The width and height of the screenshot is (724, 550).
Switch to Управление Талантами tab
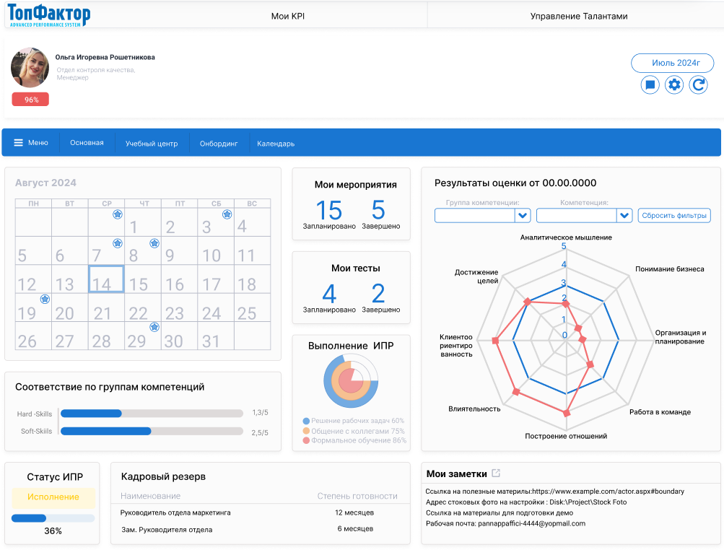click(x=579, y=16)
